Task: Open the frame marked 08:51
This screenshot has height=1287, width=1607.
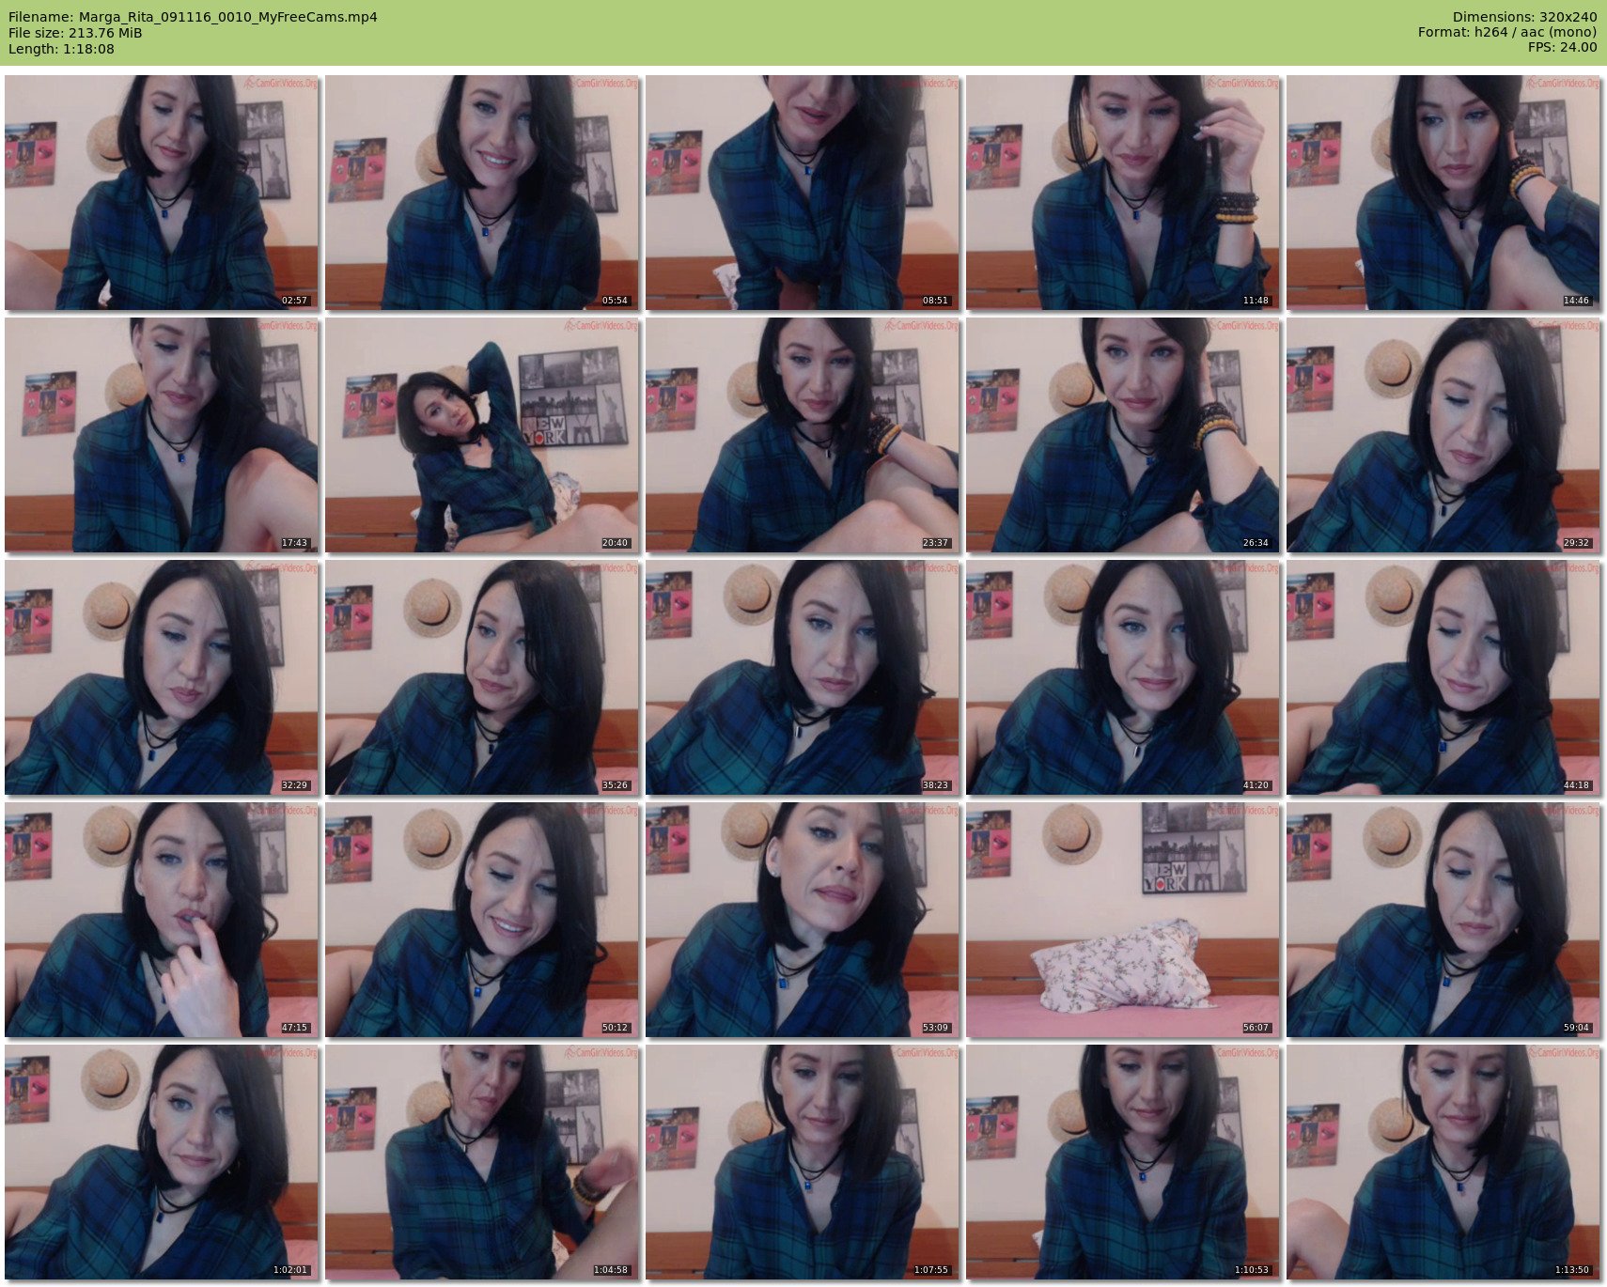Action: (802, 193)
